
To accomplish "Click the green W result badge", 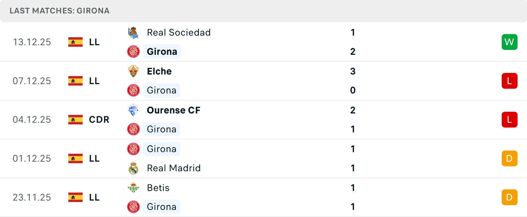I will click(509, 42).
